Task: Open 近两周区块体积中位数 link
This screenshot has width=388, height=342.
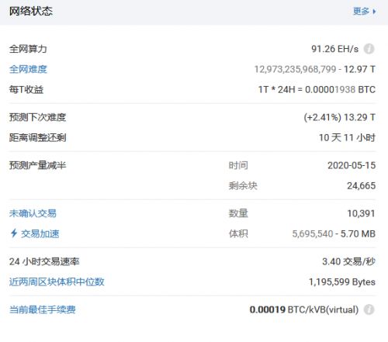Action: click(x=57, y=282)
